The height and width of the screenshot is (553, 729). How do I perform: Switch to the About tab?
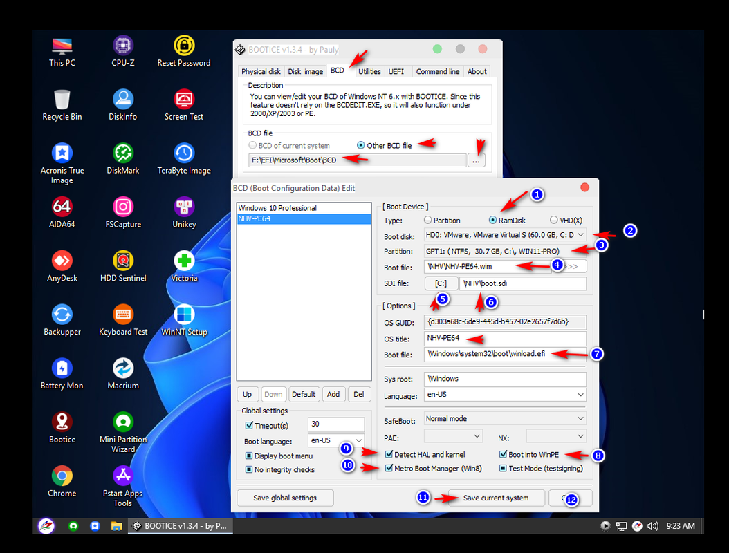click(x=477, y=71)
